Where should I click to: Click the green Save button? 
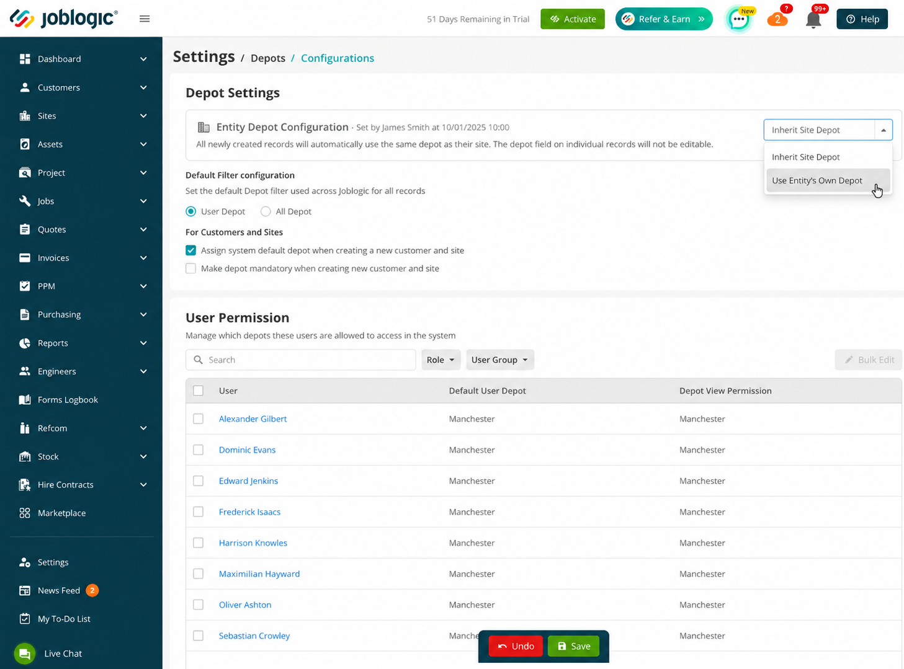pyautogui.click(x=574, y=646)
